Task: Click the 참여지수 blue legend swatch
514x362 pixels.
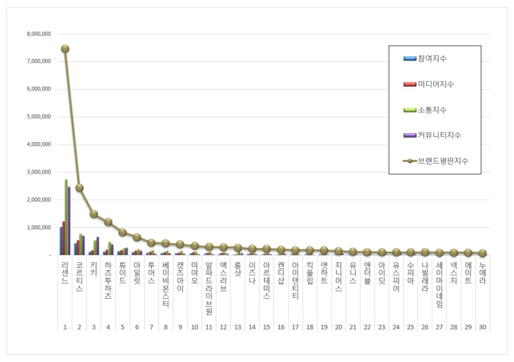Action: pyautogui.click(x=410, y=59)
